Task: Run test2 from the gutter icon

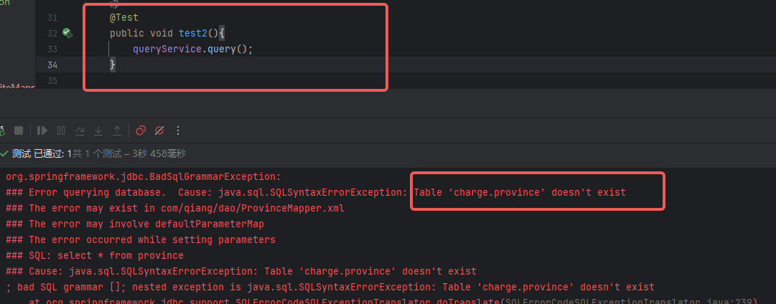Action: 67,33
